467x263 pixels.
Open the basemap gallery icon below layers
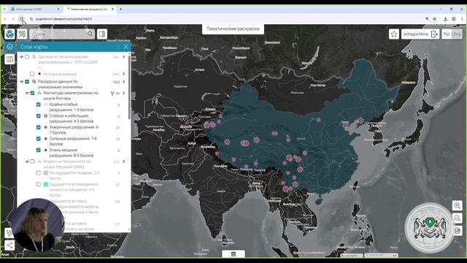(9, 59)
